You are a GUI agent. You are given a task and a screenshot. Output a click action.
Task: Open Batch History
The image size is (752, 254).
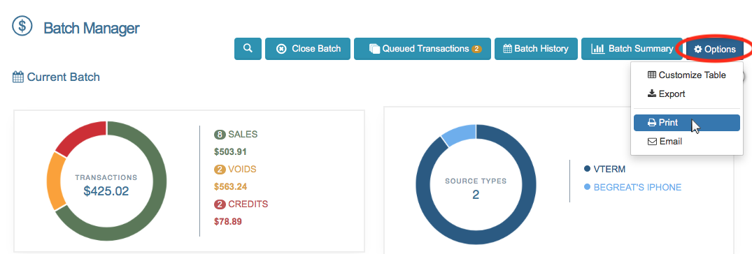pos(536,49)
